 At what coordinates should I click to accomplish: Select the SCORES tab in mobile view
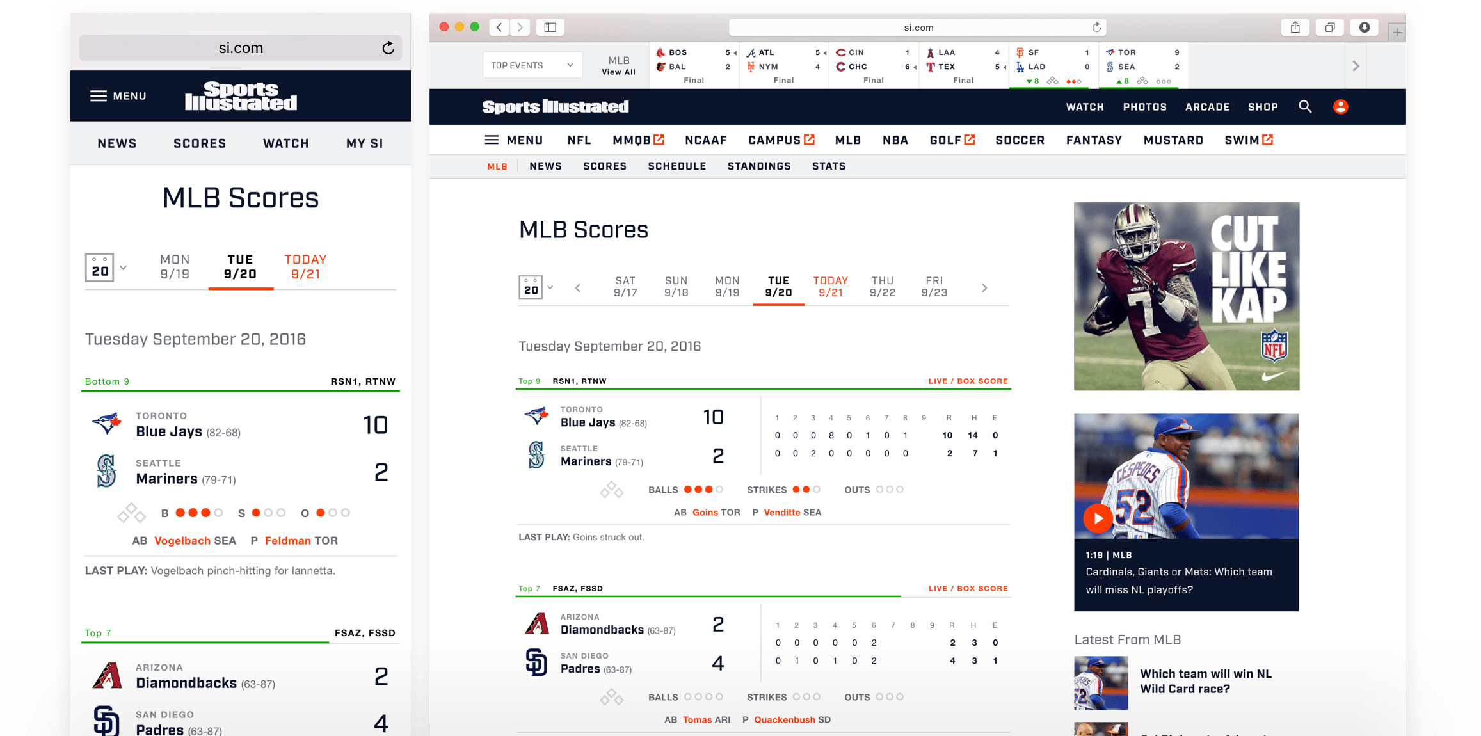(200, 143)
